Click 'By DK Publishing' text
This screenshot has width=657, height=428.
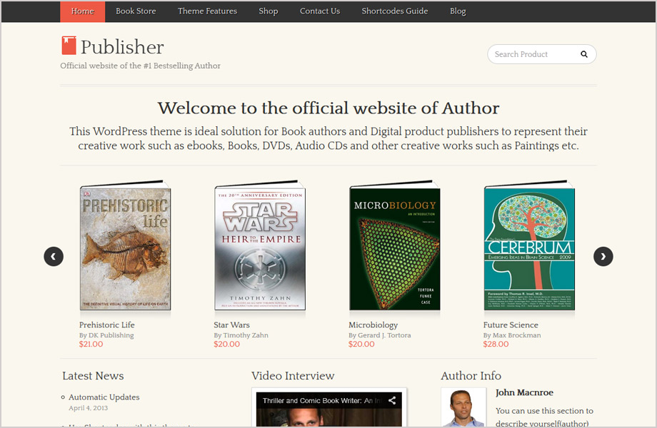click(106, 335)
